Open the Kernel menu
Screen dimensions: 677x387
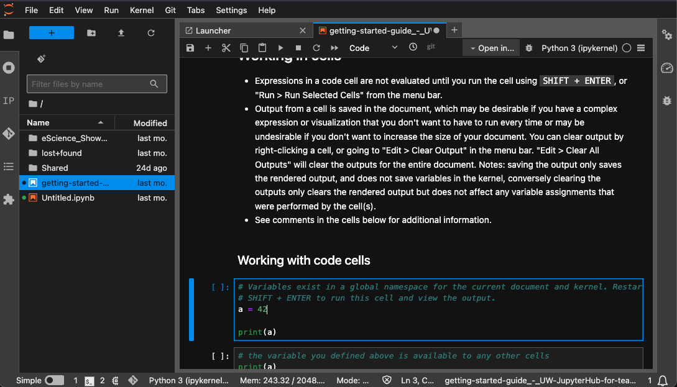141,10
